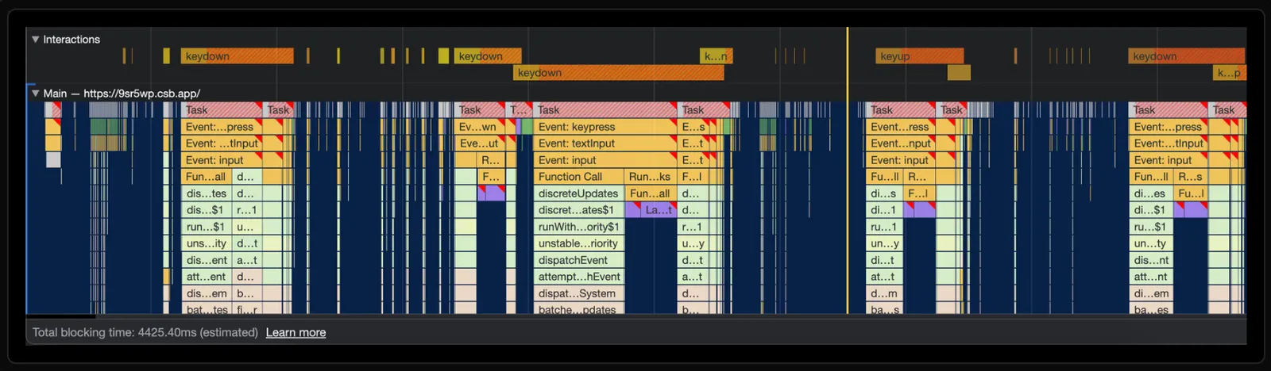1271x371 pixels.
Task: Select the Event: keypress entry
Action: (605, 127)
